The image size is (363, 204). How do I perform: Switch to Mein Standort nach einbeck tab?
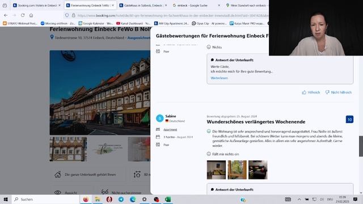(246, 5)
